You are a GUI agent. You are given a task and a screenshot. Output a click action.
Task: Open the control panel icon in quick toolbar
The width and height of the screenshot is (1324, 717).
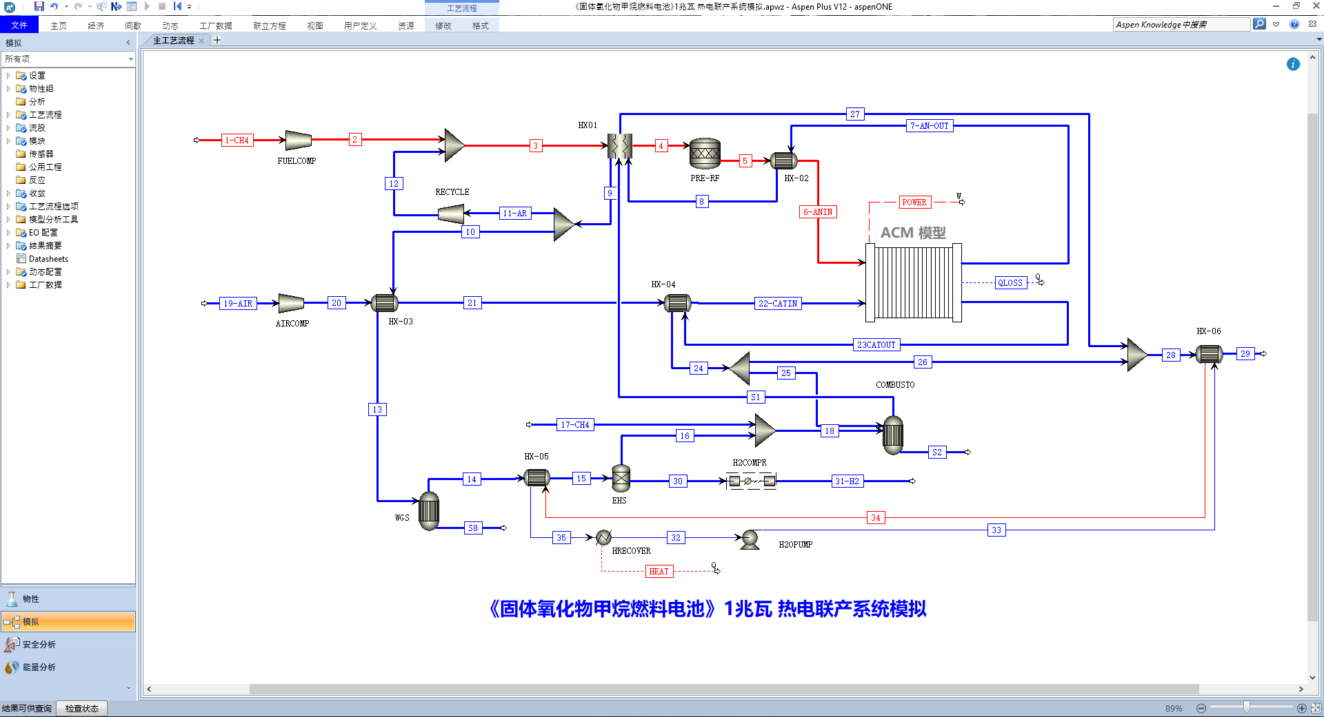(132, 6)
